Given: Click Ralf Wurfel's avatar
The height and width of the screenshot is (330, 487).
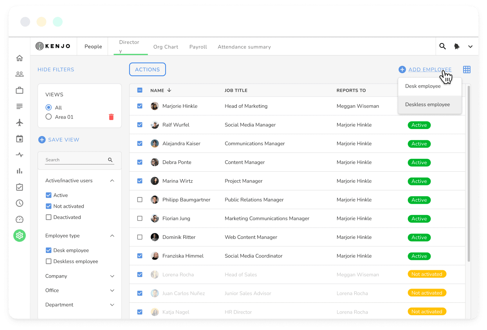Looking at the screenshot, I should coord(155,125).
